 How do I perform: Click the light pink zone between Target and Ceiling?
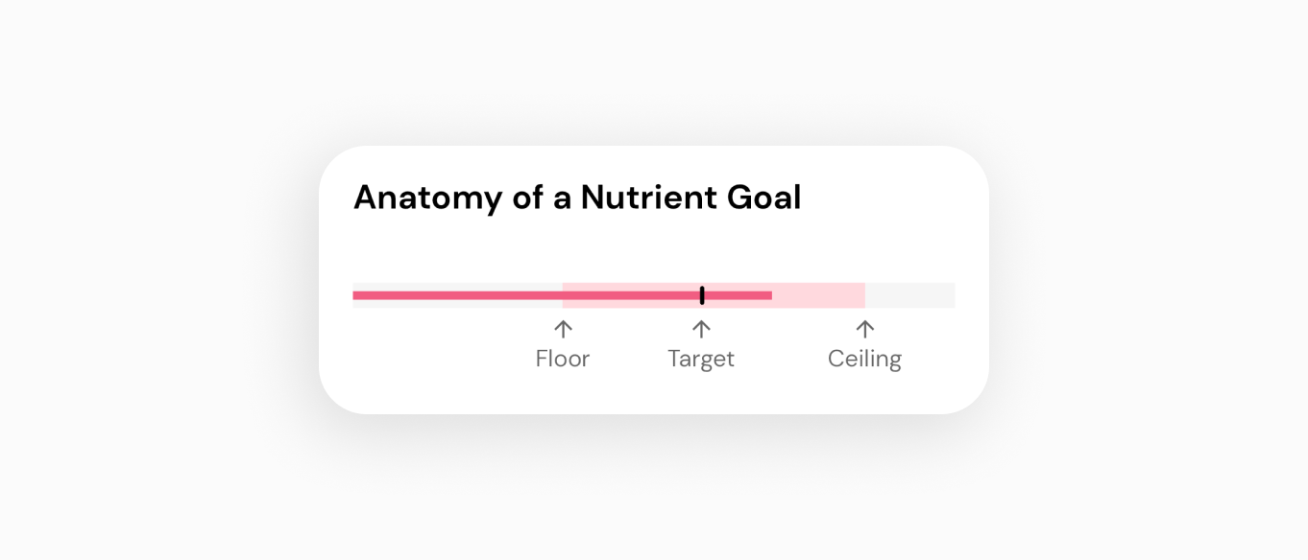pos(818,295)
